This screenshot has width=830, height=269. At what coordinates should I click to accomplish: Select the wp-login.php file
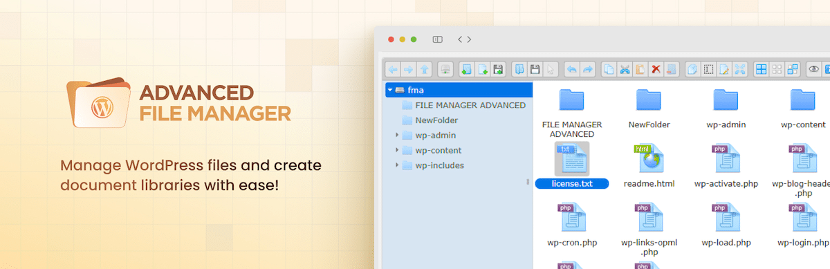(x=803, y=225)
